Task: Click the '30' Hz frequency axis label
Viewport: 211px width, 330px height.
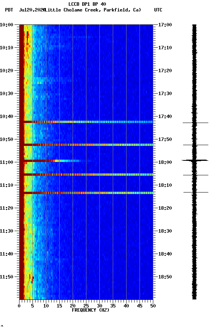Action: (x=99, y=306)
